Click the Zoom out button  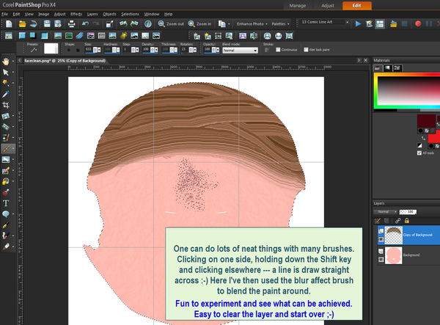[x=168, y=24]
